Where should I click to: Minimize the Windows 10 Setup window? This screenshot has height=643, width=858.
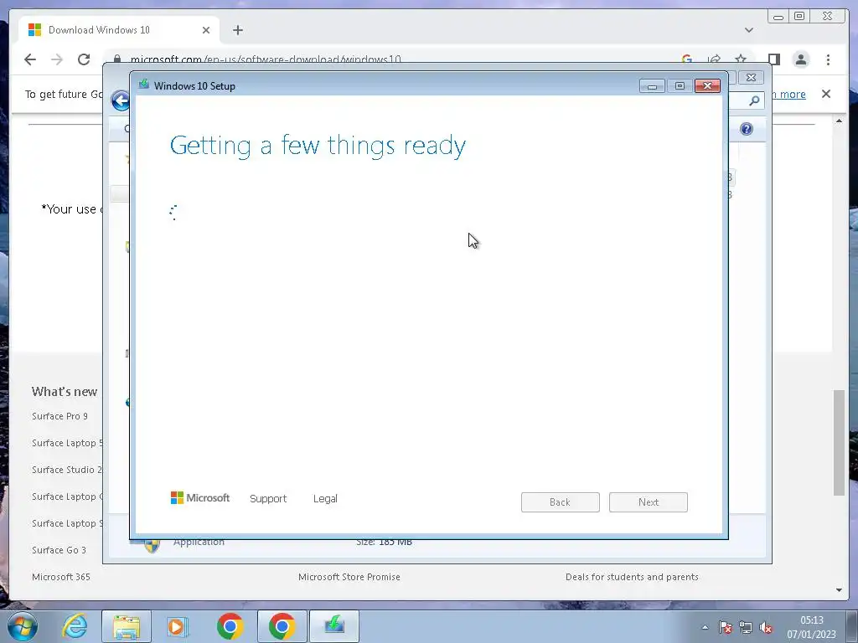point(652,86)
